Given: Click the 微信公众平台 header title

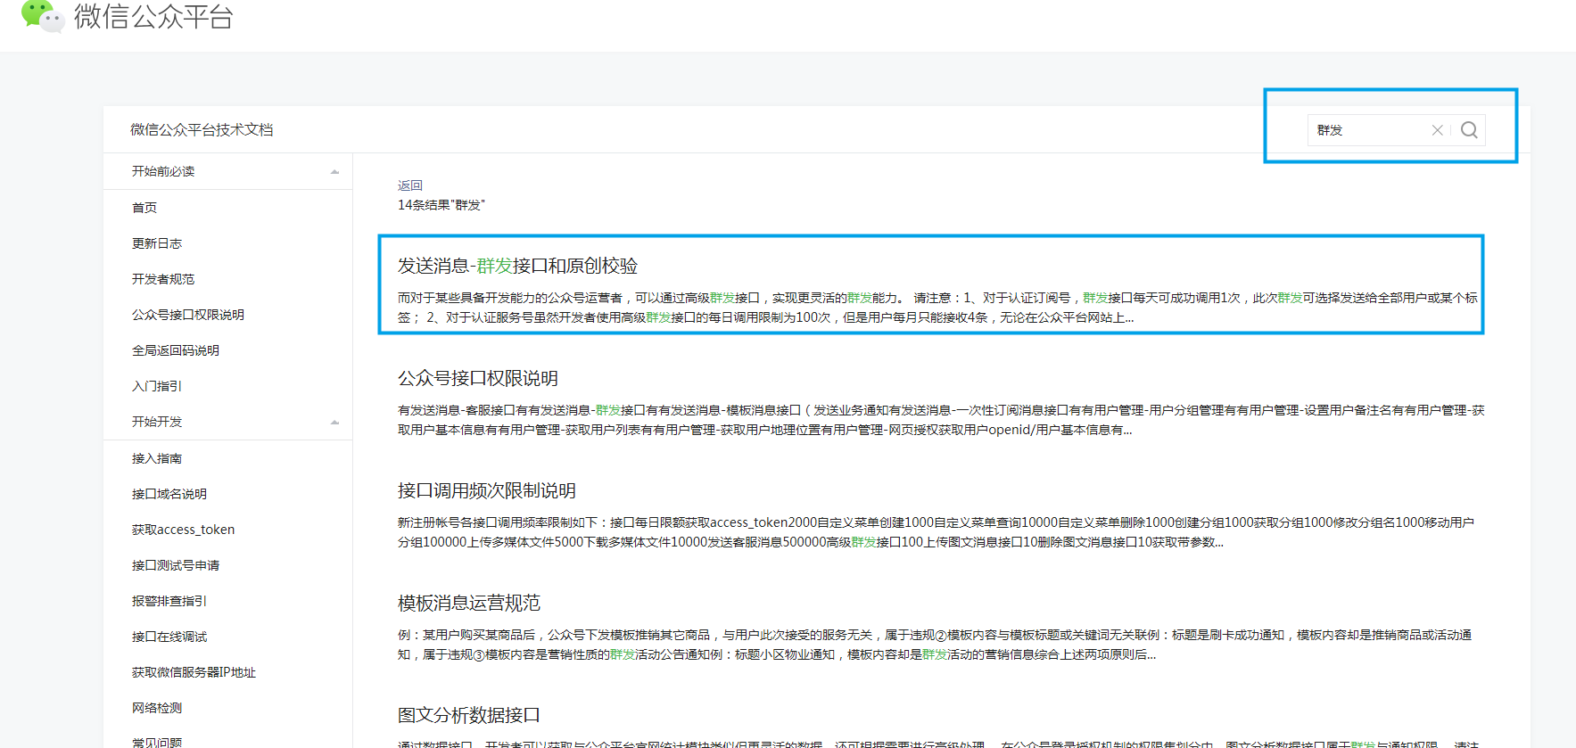Looking at the screenshot, I should click(153, 16).
